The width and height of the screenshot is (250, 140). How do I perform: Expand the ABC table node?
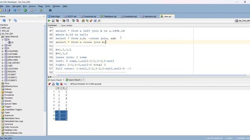(x=3, y=45)
